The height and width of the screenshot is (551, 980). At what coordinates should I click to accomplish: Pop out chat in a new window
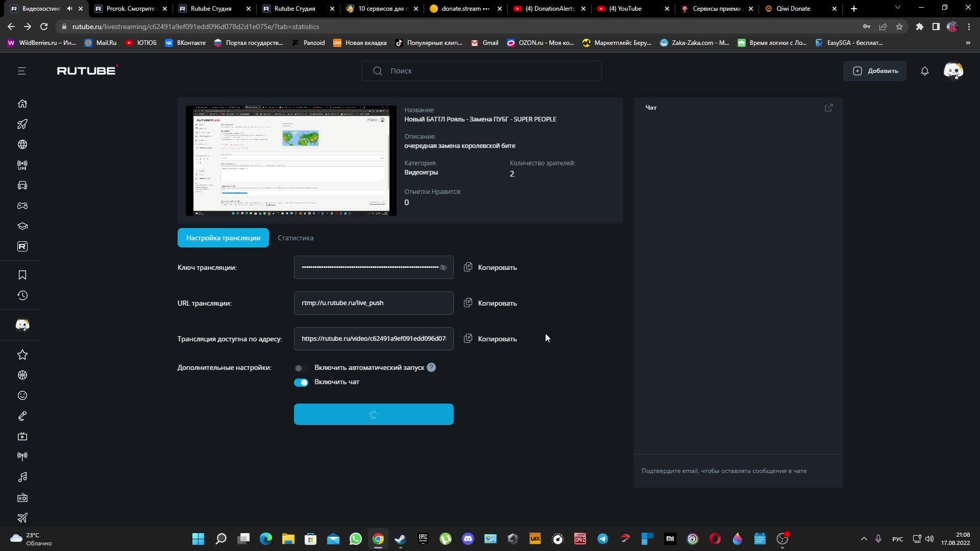[828, 108]
